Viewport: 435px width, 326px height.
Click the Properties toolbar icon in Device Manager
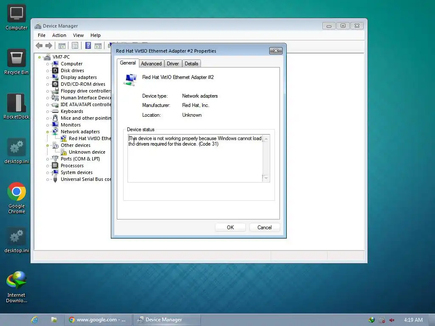click(75, 45)
